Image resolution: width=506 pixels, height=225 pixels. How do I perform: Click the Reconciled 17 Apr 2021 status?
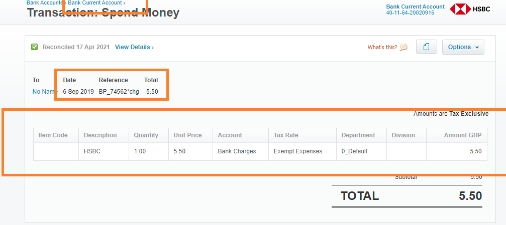point(76,47)
